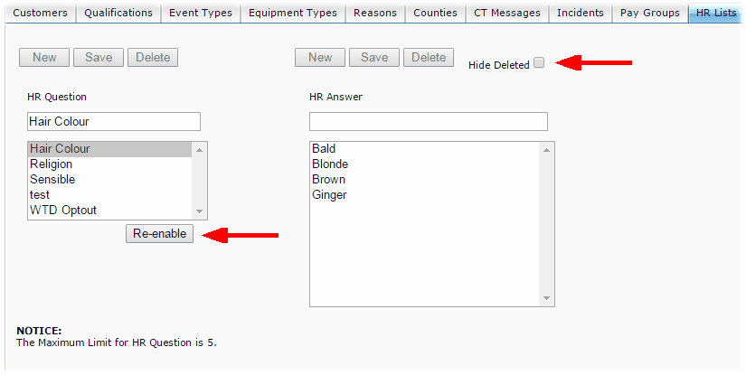The image size is (746, 375).
Task: Select Blonde in the answer list
Action: pyautogui.click(x=330, y=164)
